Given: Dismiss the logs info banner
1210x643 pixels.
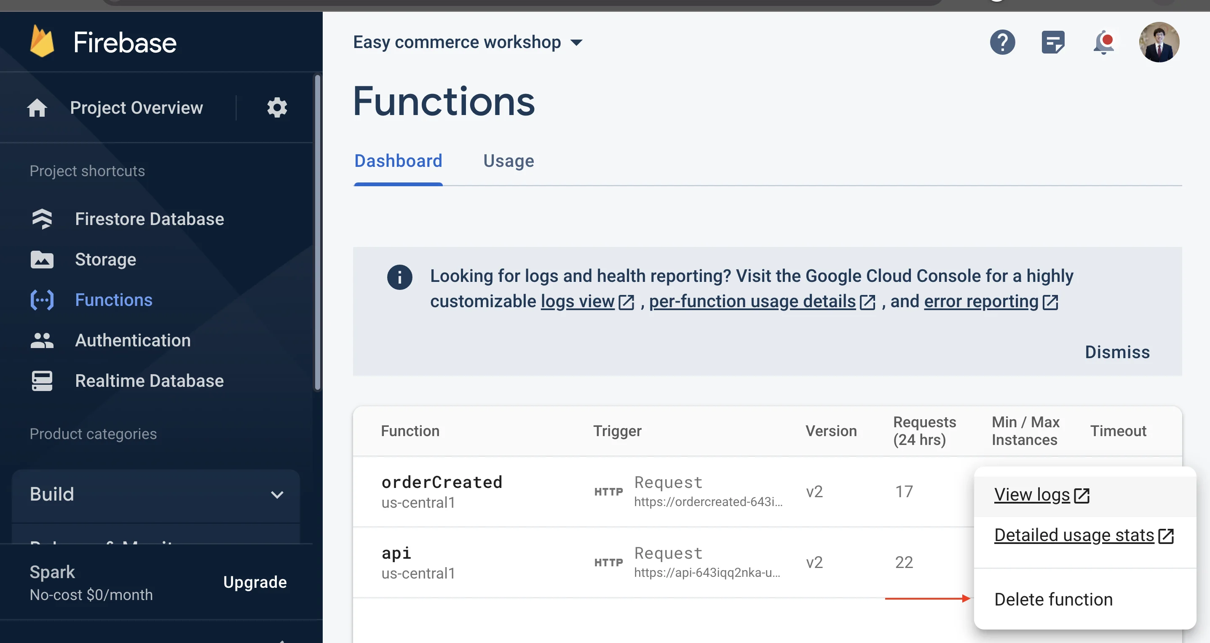Looking at the screenshot, I should tap(1117, 352).
